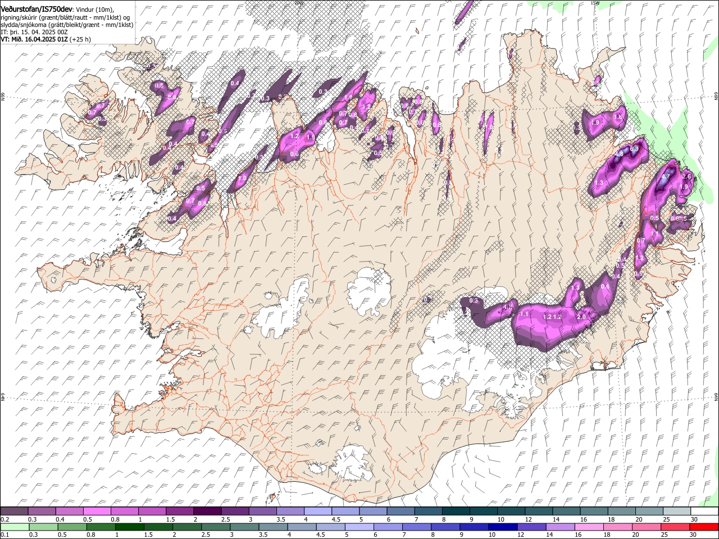The width and height of the screenshot is (719, 539).
Task: Click the initial time 'IT: þri. 15. 04. 2025 00Z'
Action: 34,32
